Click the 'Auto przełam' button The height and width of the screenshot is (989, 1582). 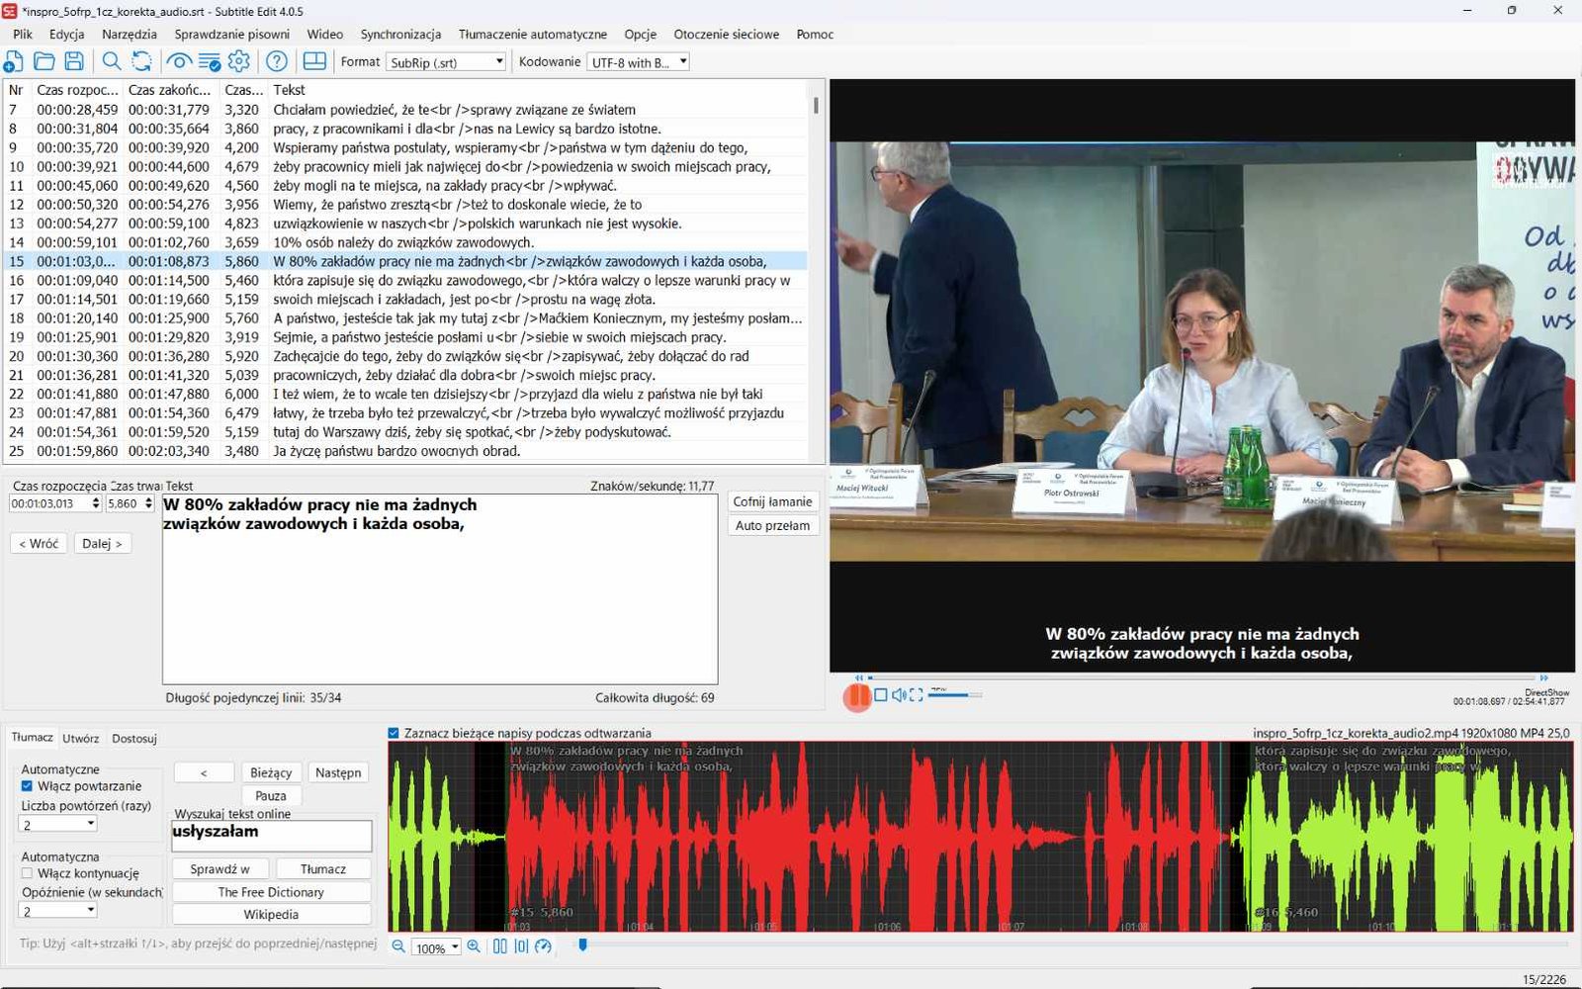tap(772, 525)
